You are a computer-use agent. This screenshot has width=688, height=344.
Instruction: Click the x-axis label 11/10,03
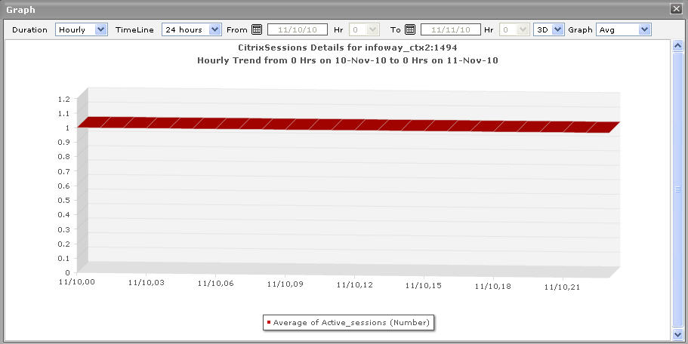pos(146,283)
